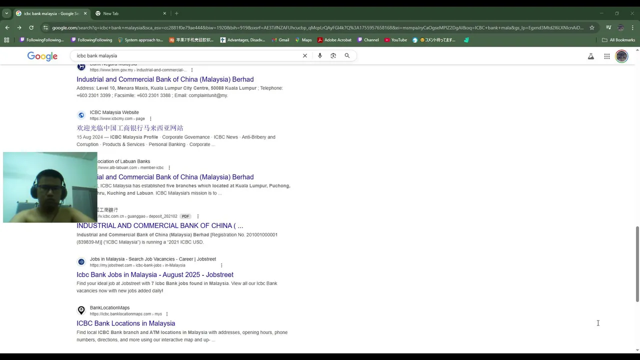Open Advantages, Disadv... bookmark

pos(243,40)
